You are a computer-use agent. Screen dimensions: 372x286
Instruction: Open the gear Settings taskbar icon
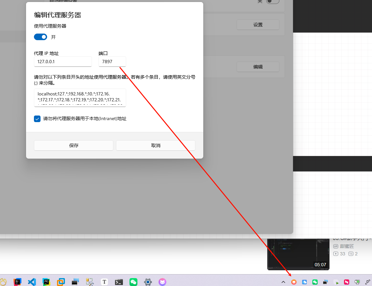click(148, 282)
